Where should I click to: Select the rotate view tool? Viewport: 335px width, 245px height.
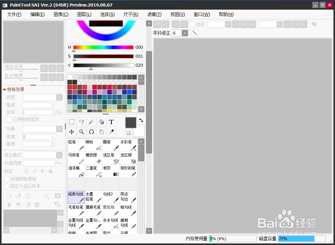coord(91,132)
